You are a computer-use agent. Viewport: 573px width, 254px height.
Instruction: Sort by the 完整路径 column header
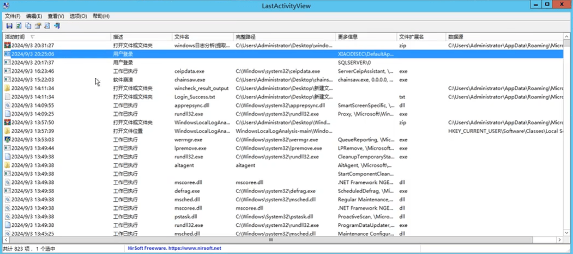click(x=285, y=37)
